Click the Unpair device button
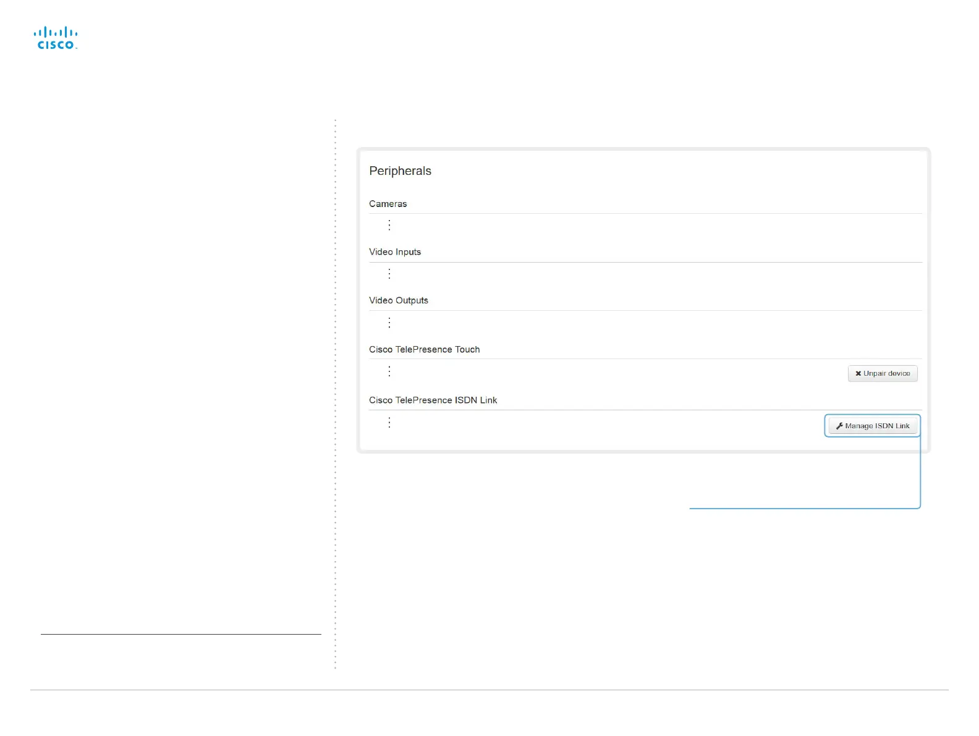The image size is (979, 736). 883,373
